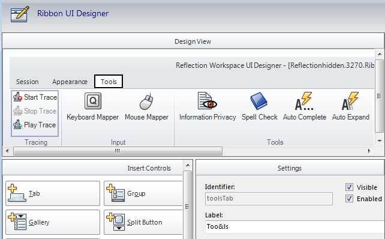Click the Keyboard Mapper icon

point(93,101)
